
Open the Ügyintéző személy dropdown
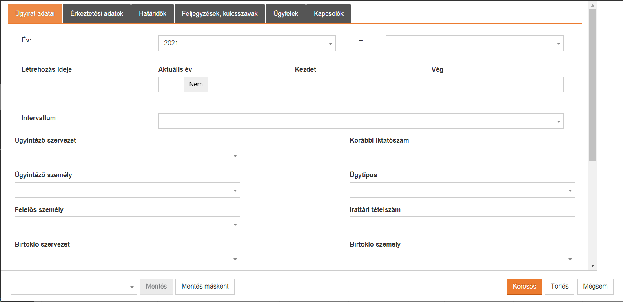[x=127, y=190]
